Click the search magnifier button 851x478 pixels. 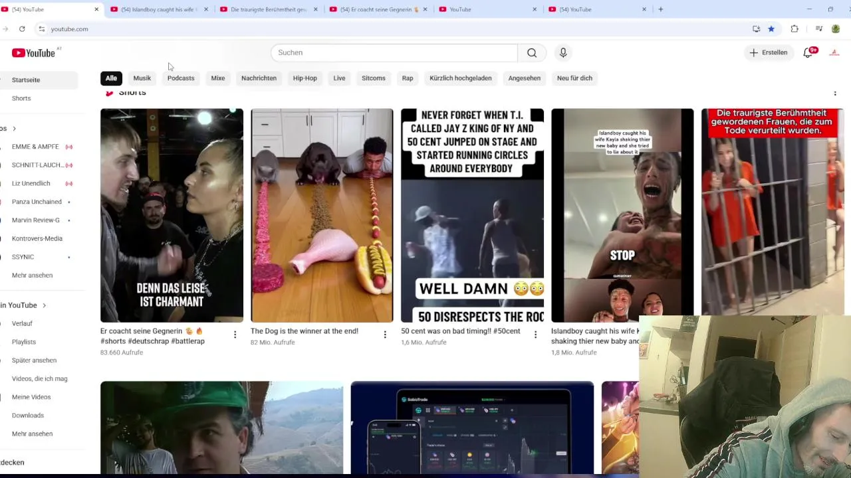(x=532, y=53)
